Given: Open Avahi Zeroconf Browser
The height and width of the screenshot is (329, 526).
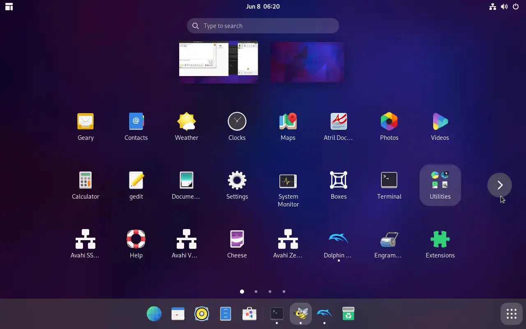Looking at the screenshot, I should click(288, 244).
